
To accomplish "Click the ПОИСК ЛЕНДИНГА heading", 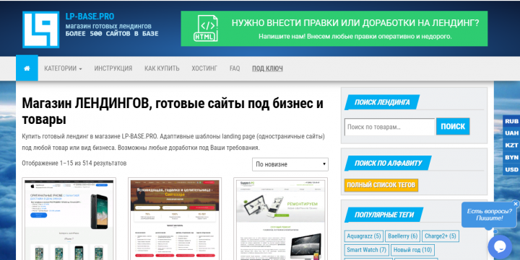I will click(x=382, y=102).
